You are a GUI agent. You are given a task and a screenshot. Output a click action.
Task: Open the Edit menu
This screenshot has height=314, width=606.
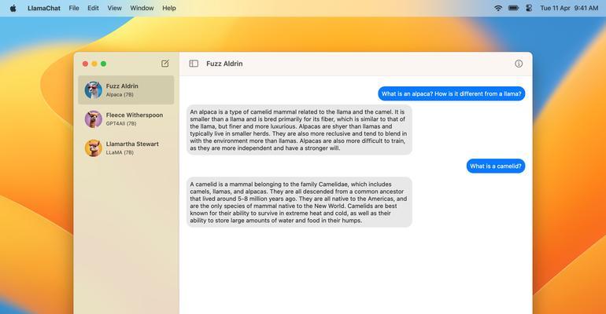(93, 8)
